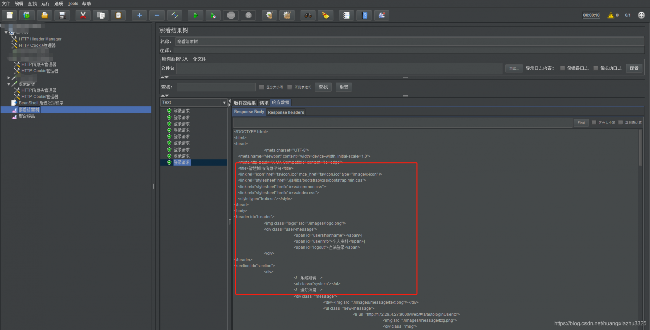Click green shield icon of last 登录请求 result
650x330 pixels.
click(x=169, y=163)
